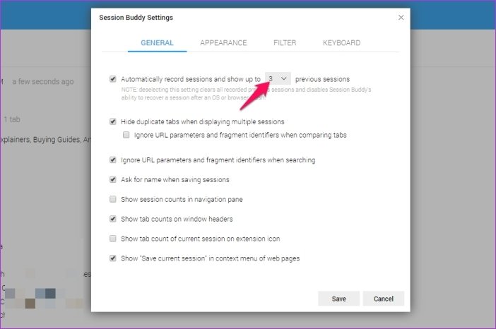The image size is (496, 329).
Task: Toggle Ignore URL parameters when searching
Action: click(x=113, y=160)
